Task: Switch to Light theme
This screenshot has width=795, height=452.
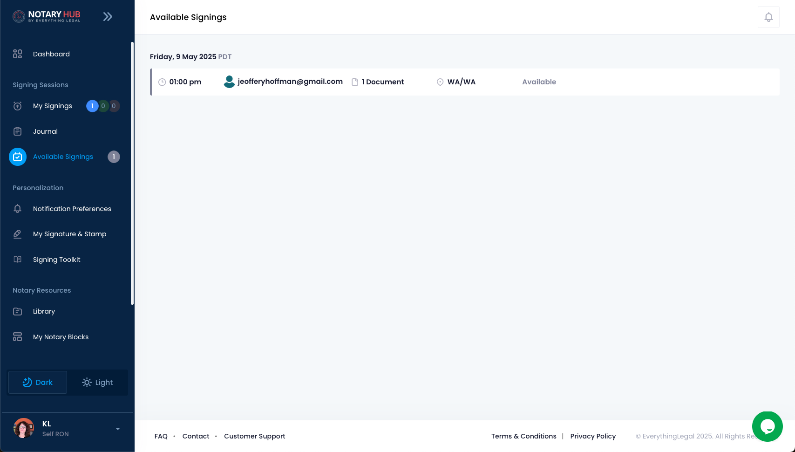Action: [97, 383]
